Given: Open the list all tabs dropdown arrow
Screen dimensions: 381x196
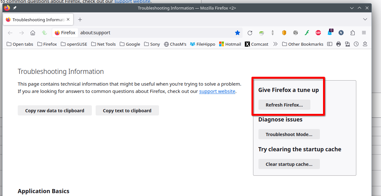Looking at the screenshot, I should (x=365, y=20).
